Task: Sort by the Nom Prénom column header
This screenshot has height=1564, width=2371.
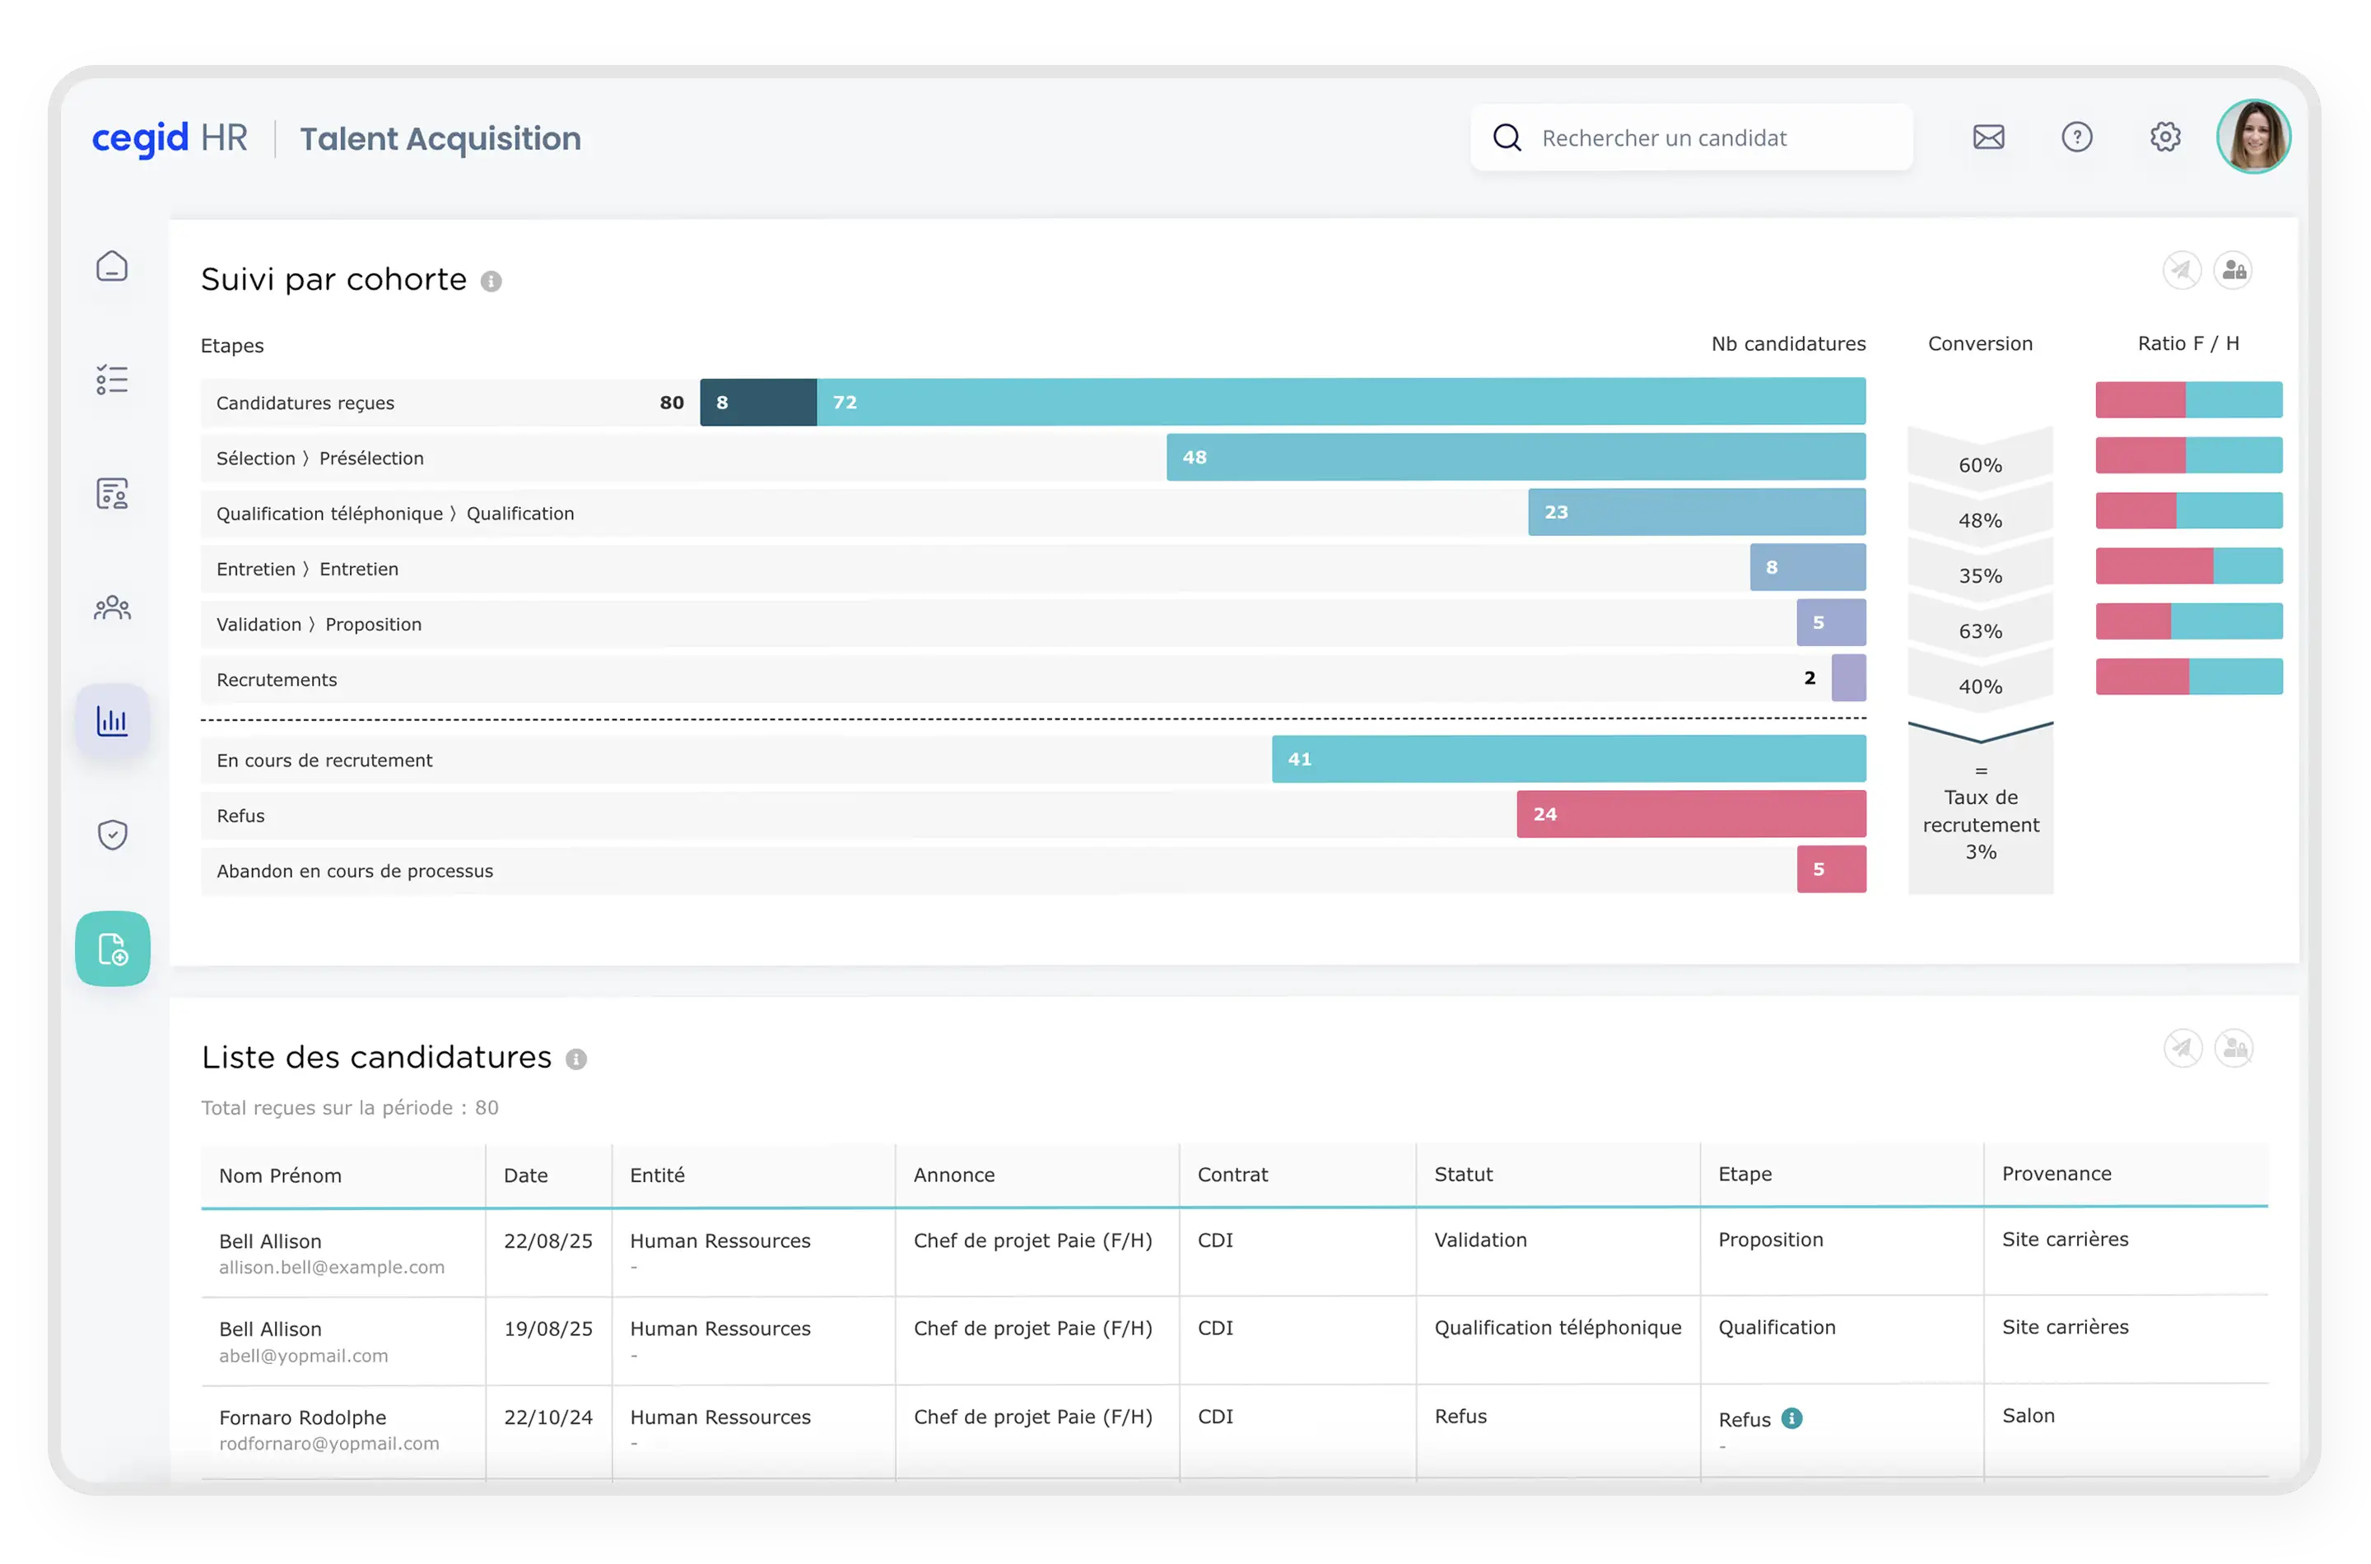Action: pos(280,1176)
